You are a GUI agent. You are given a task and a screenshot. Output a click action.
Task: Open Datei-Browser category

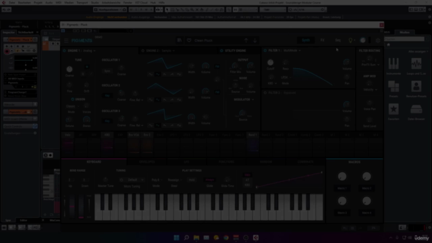click(x=416, y=111)
